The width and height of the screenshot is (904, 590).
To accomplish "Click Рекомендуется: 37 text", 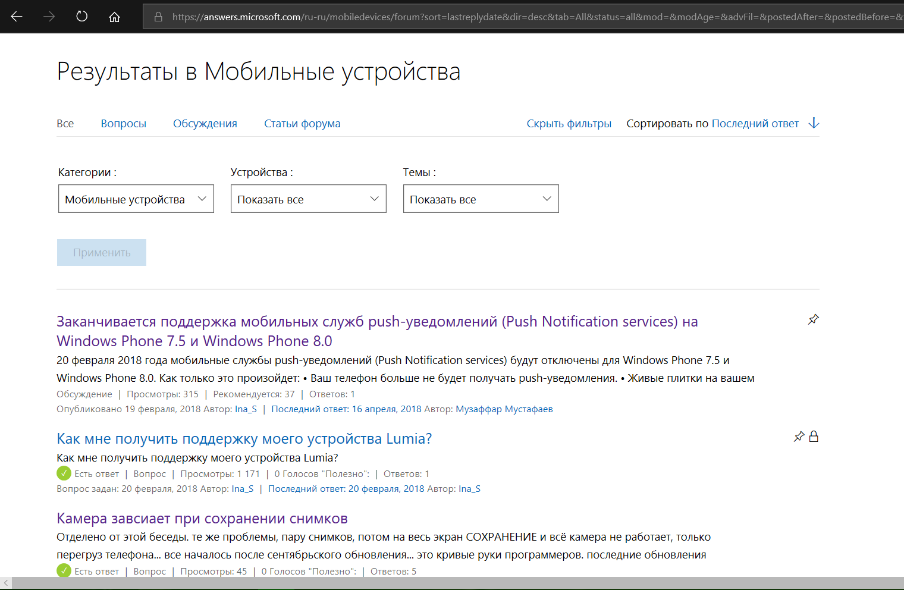I will click(254, 394).
